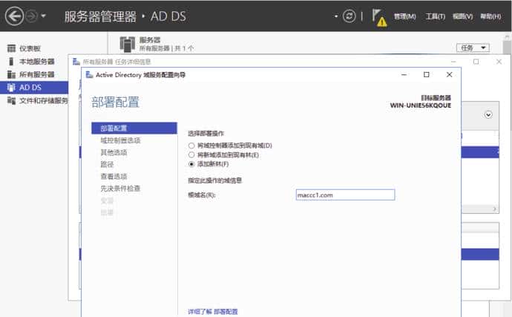Minimize the Active Directory configuration wizard

[404, 75]
